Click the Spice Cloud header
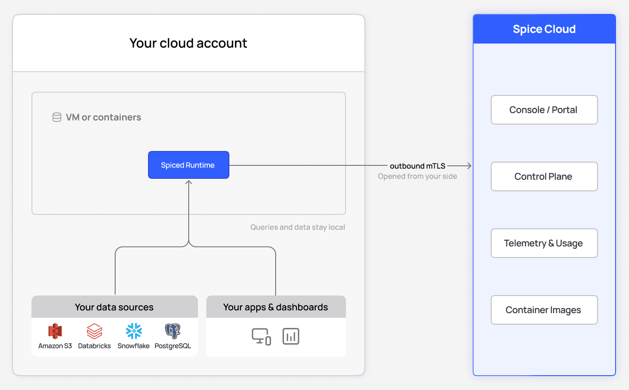The width and height of the screenshot is (629, 390). pos(544,29)
